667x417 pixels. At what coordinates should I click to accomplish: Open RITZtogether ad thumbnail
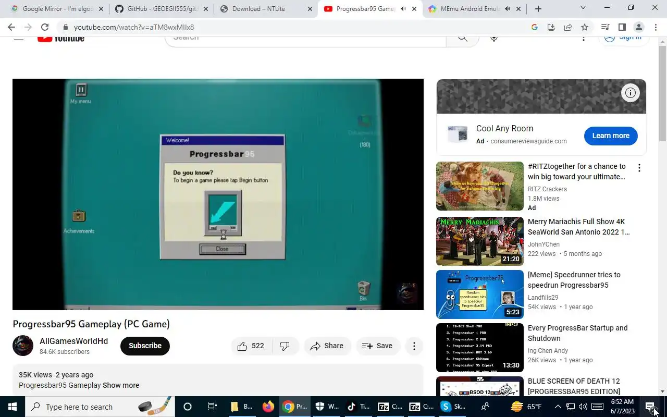tap(480, 186)
